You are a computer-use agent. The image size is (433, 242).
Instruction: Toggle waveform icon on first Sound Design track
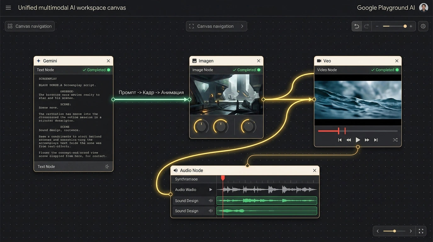click(x=211, y=201)
